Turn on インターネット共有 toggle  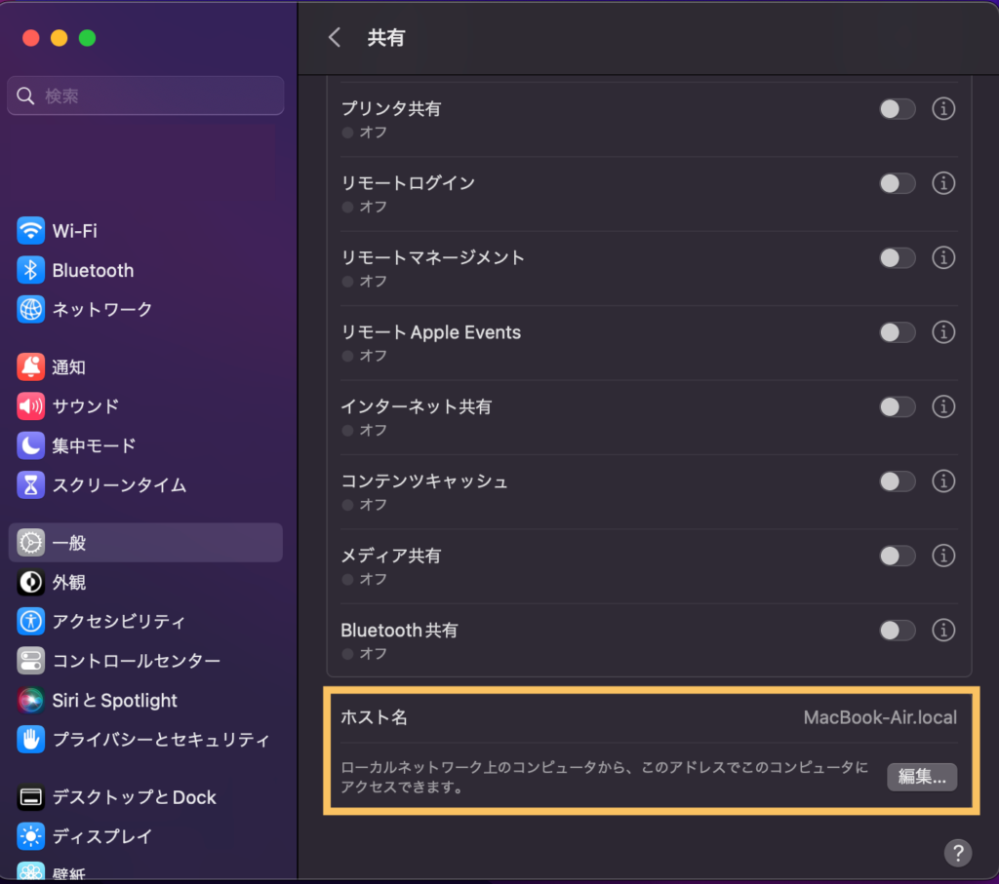[x=898, y=406]
